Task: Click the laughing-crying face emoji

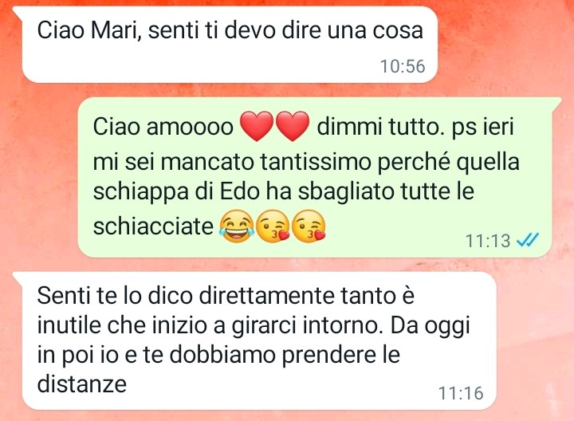Action: pos(237,226)
